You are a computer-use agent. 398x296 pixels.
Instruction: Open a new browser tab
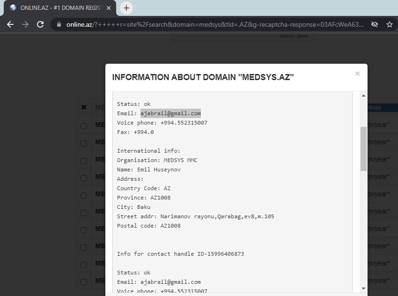pos(126,8)
